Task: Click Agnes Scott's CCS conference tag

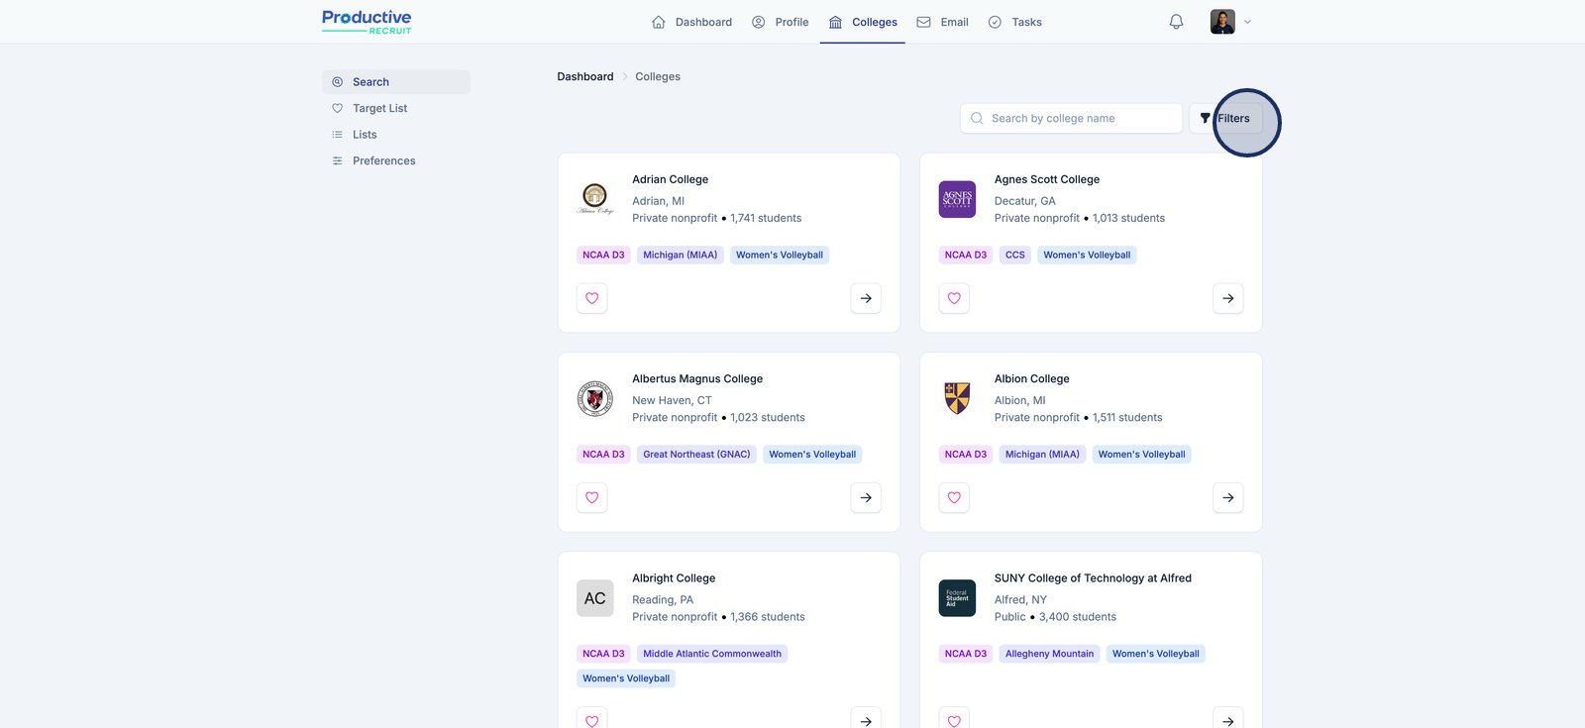Action: [x=1015, y=255]
